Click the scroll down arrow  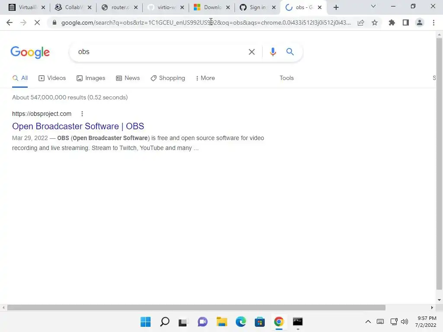click(439, 300)
